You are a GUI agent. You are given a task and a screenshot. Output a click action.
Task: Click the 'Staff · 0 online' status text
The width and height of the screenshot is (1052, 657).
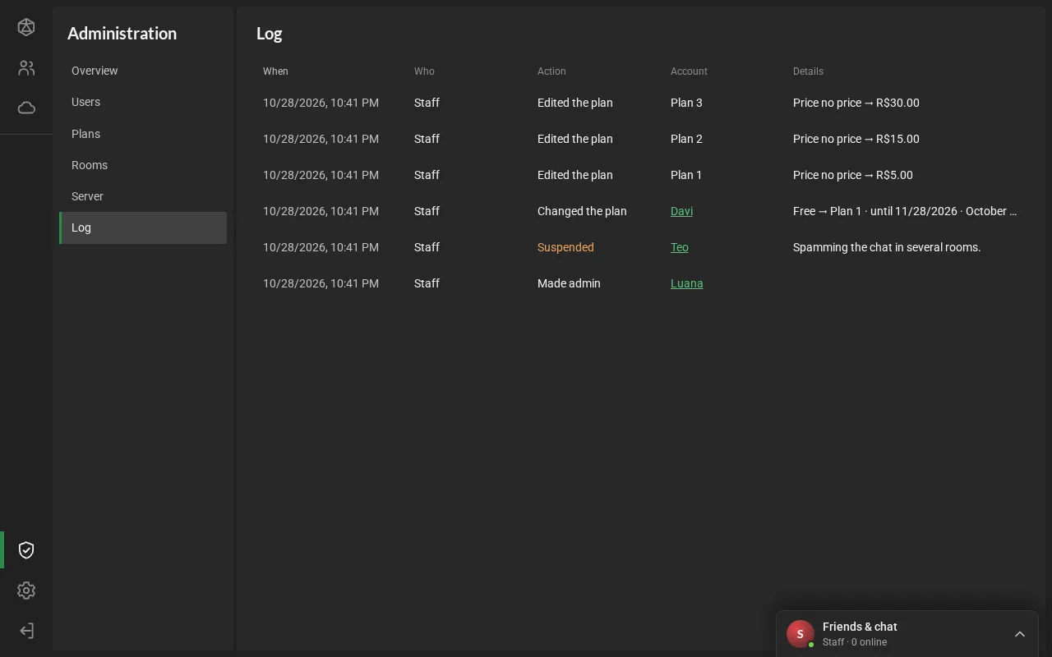coord(855,642)
